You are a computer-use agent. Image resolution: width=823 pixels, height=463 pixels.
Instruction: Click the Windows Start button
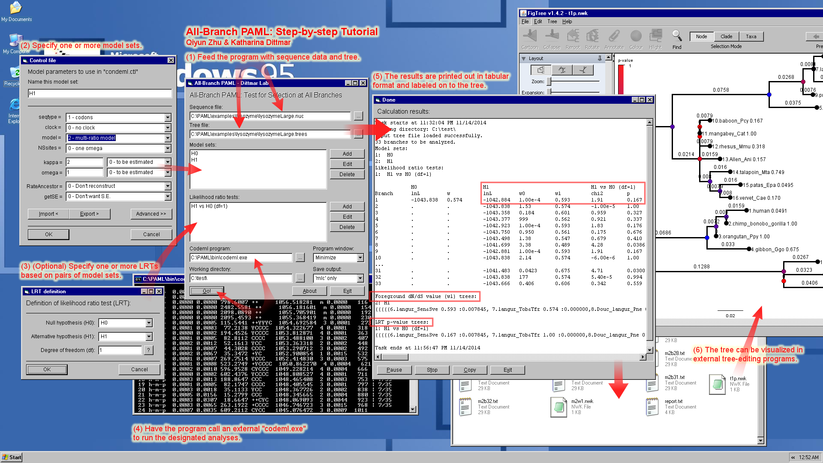[12, 457]
